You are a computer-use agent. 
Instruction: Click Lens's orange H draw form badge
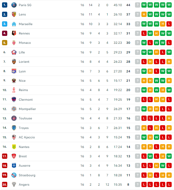[144, 14]
